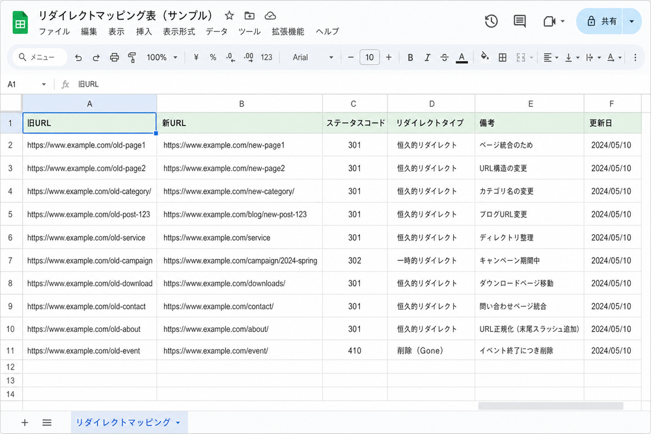Toggle bold formatting
Screen dimensions: 651x434
[410, 58]
